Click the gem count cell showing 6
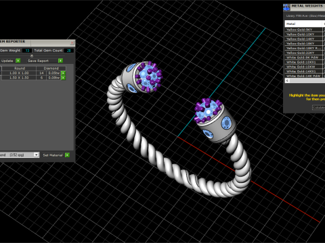Viewport: 325px width, 243px height. [41, 78]
